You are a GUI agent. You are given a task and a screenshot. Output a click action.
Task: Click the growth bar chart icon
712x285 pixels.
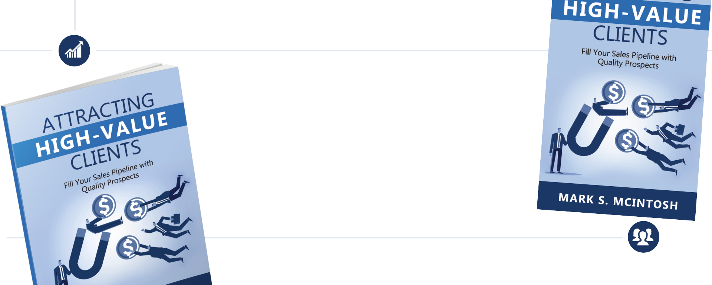74,51
